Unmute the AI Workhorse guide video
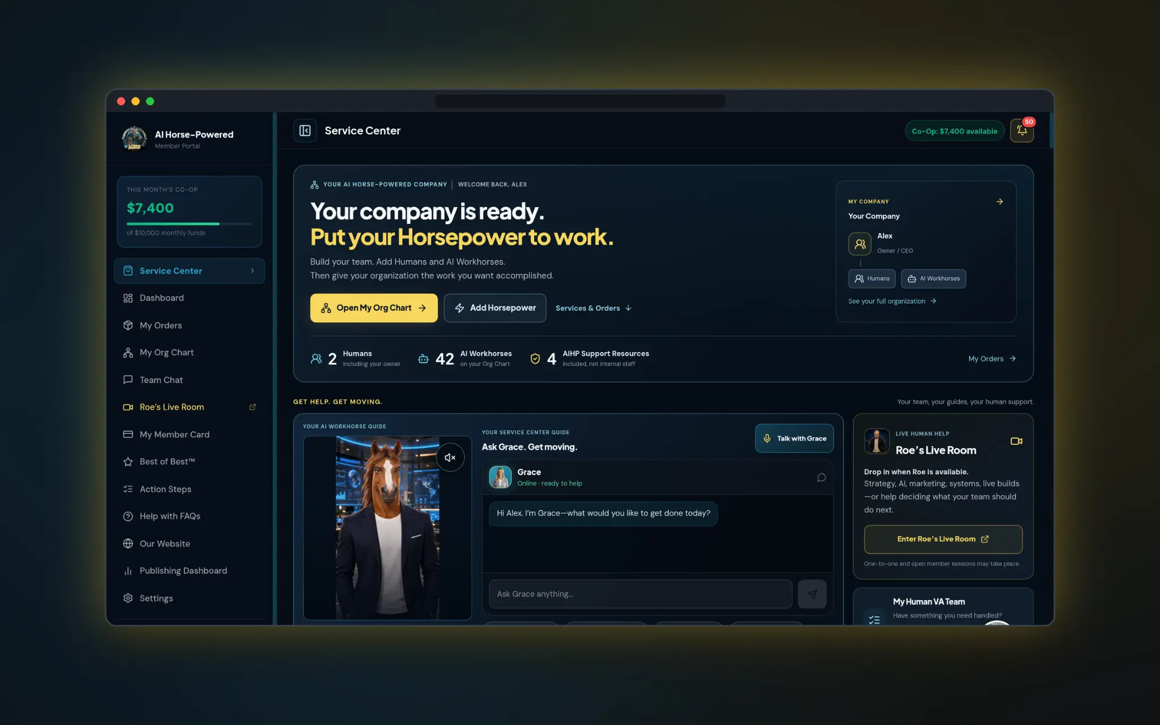 click(450, 458)
